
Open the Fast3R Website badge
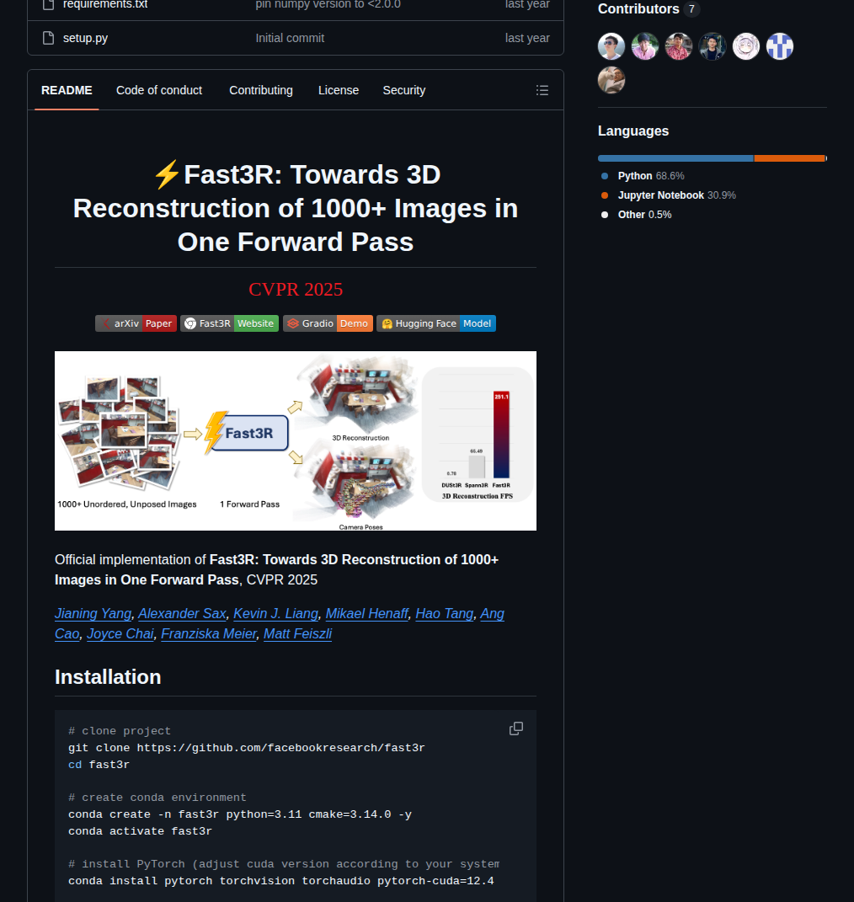pos(229,323)
